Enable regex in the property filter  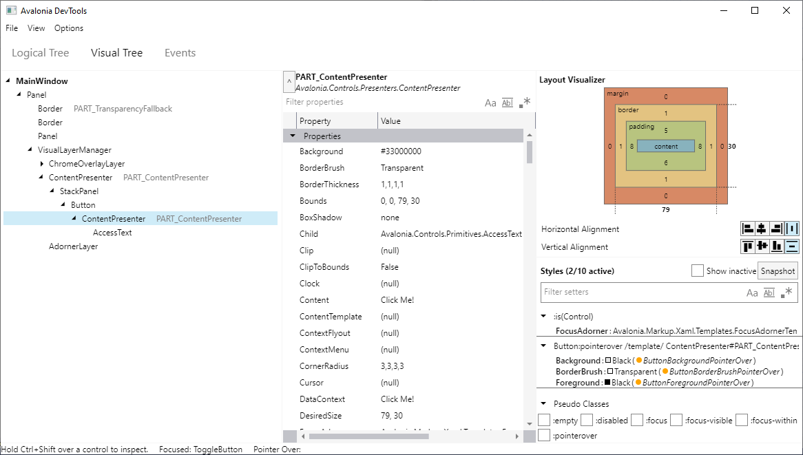pyautogui.click(x=525, y=103)
